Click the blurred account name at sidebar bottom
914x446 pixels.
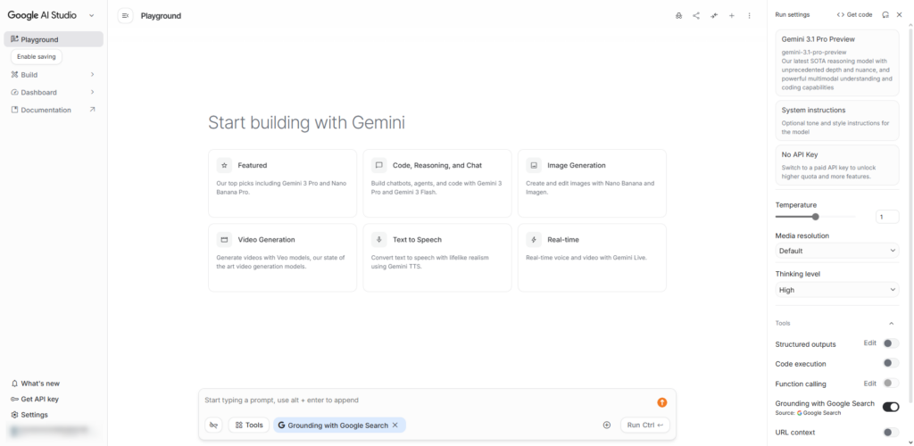coord(50,430)
